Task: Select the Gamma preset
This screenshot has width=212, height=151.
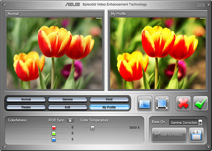Action: click(67, 99)
